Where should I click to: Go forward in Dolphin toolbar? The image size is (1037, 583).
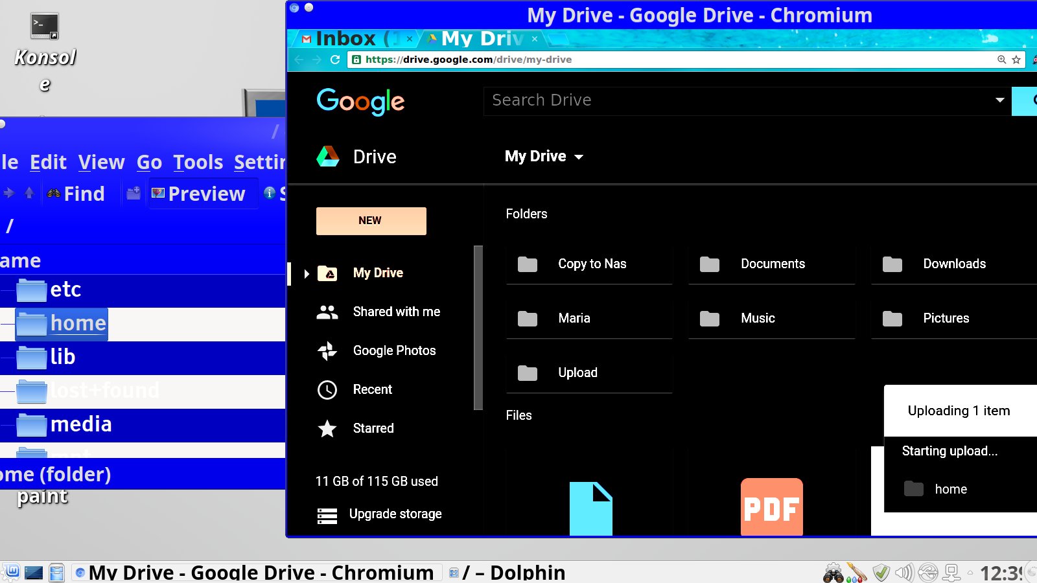(9, 193)
